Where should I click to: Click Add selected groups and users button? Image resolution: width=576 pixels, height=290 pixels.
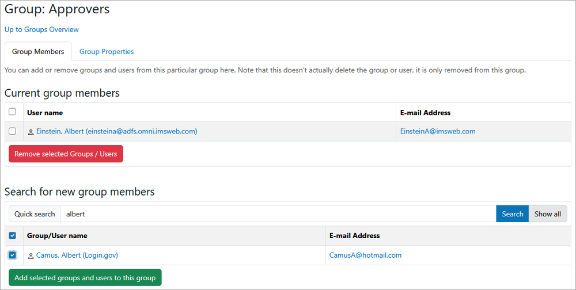85,278
